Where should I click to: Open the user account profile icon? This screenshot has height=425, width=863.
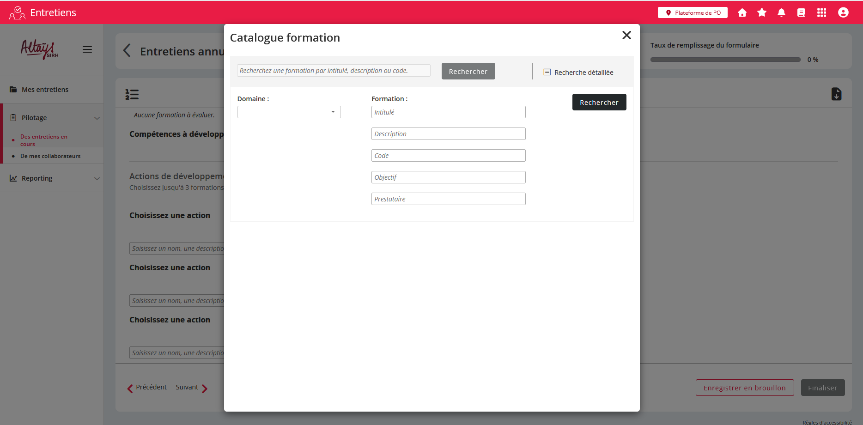[843, 13]
